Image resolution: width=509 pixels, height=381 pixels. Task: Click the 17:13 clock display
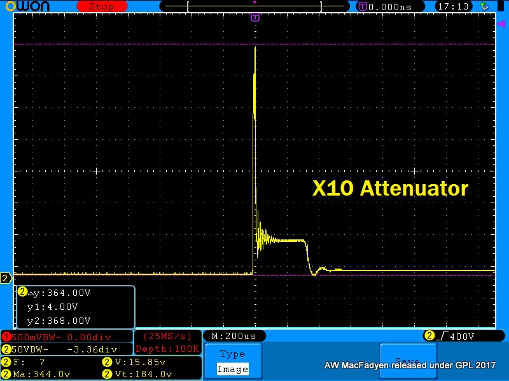click(452, 6)
